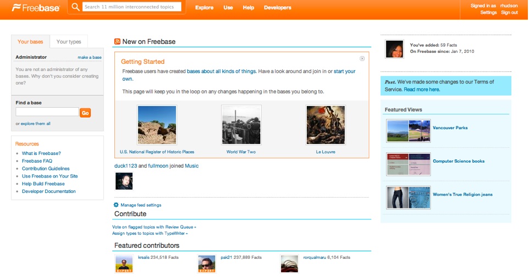This screenshot has width=529, height=277.
Task: Click the fullmoon user link
Action: click(158, 165)
